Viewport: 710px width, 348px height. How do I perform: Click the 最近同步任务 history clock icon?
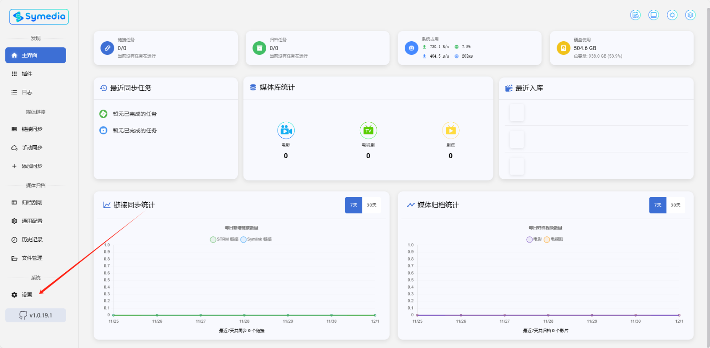(103, 88)
